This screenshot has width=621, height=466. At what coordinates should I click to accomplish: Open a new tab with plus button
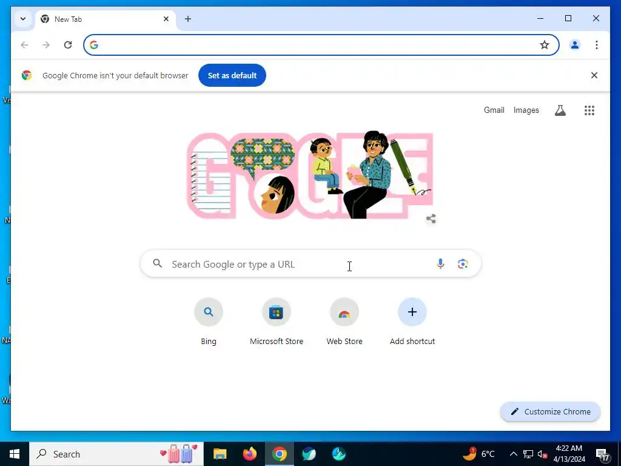[188, 19]
